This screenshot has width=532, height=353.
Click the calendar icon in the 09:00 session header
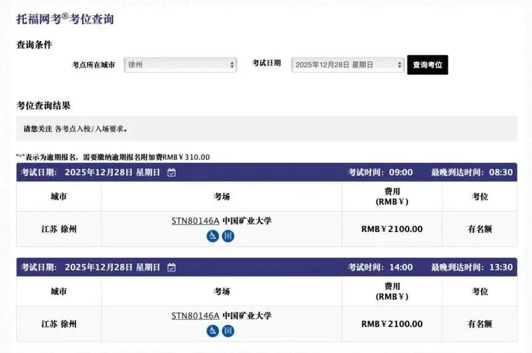[x=172, y=172]
